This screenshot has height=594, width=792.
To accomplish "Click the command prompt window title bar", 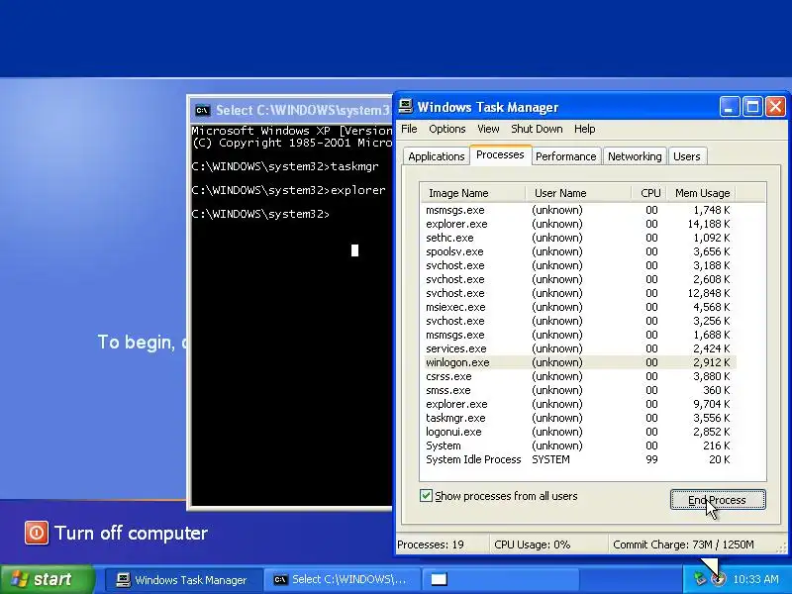I will pyautogui.click(x=291, y=110).
